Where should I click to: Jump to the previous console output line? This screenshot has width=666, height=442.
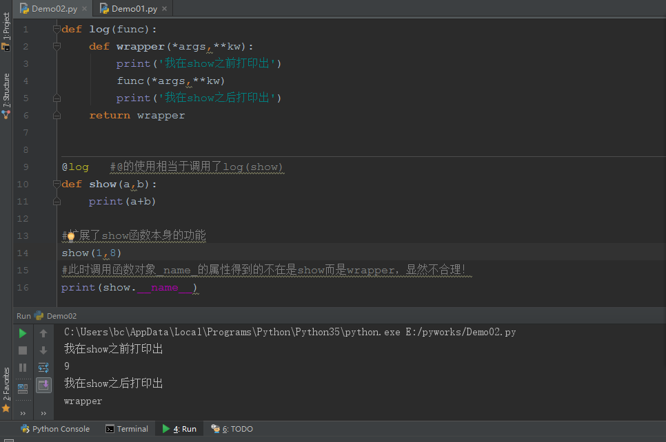point(43,333)
